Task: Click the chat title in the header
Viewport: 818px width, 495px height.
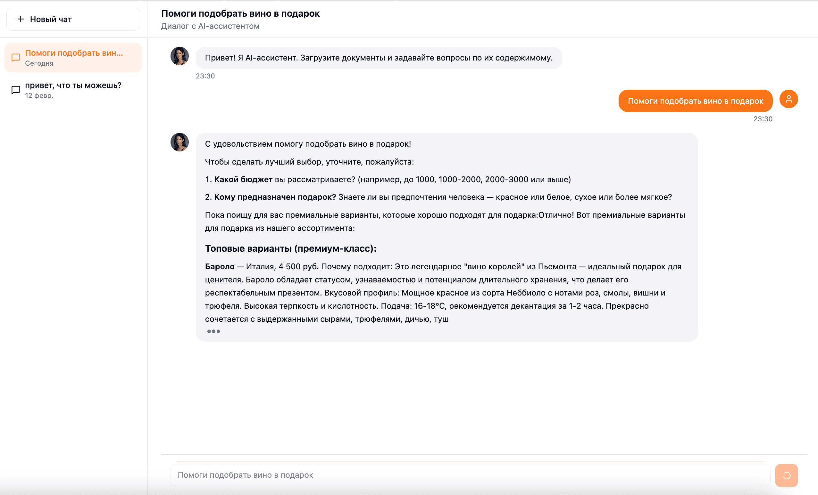Action: tap(240, 13)
